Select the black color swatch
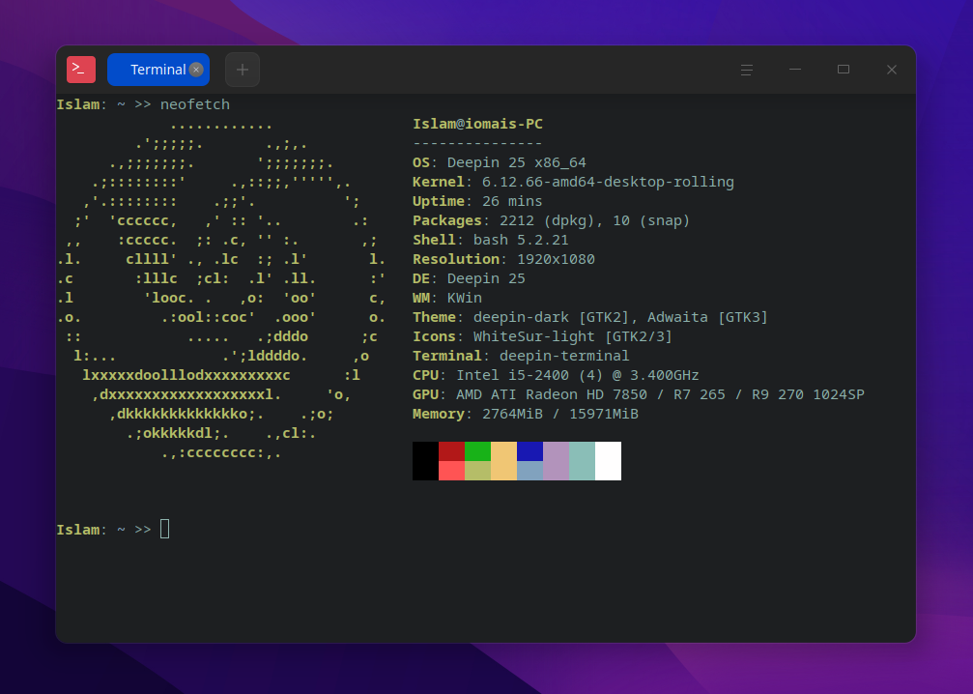Viewport: 973px width, 694px height. coord(425,461)
